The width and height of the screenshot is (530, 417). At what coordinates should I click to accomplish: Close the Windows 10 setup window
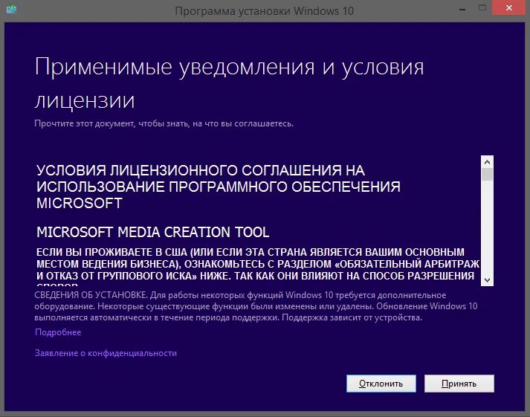tap(509, 7)
